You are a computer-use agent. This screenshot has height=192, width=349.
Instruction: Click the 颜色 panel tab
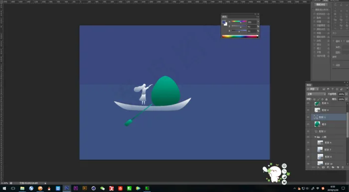click(x=224, y=16)
